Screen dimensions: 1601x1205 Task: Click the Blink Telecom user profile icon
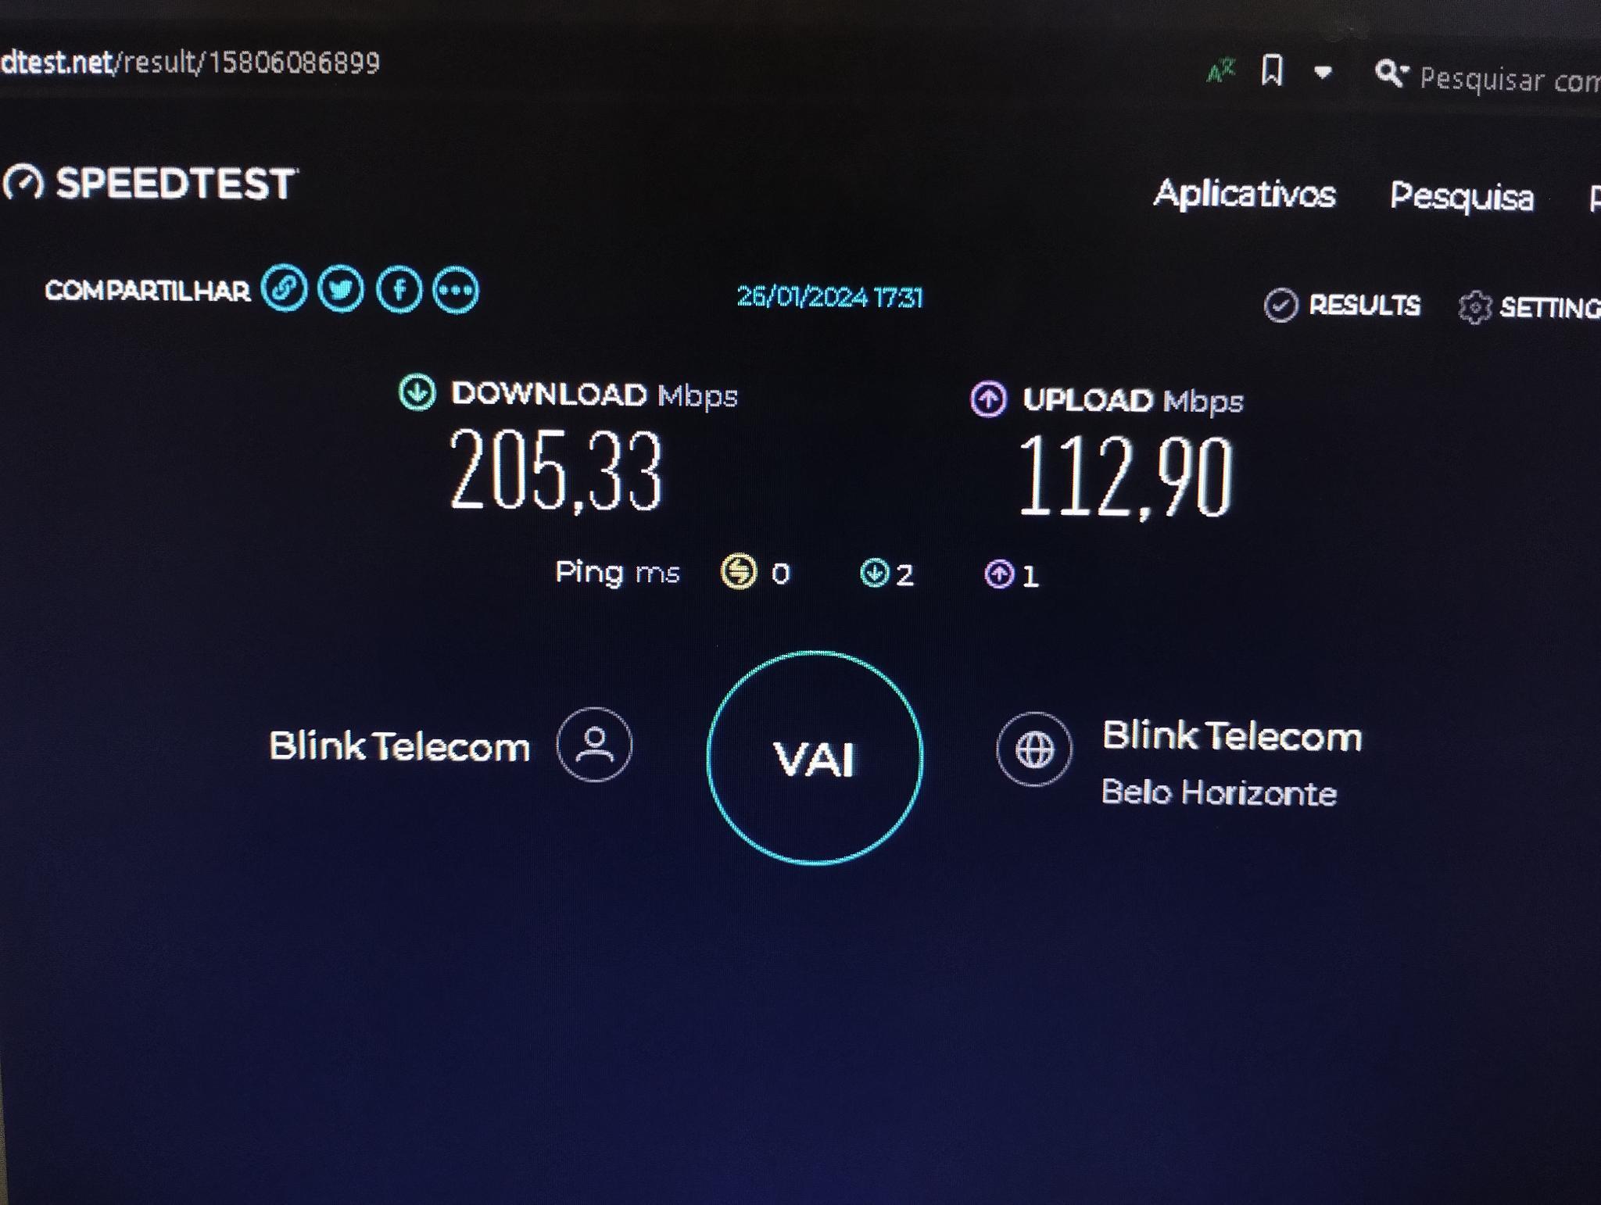click(595, 744)
